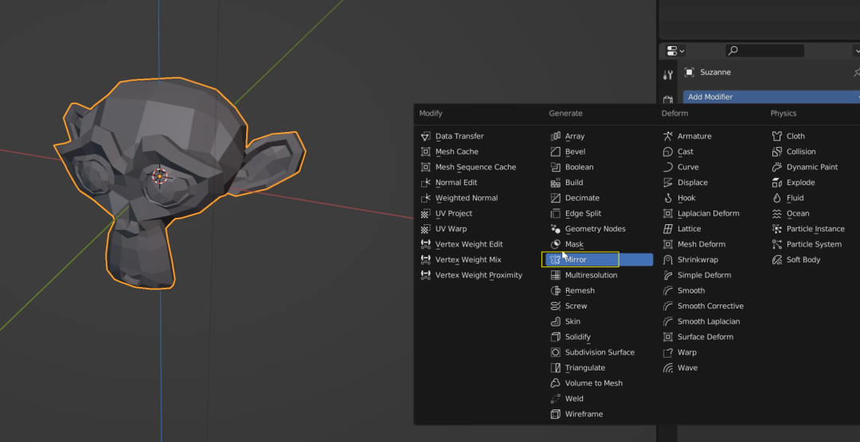The width and height of the screenshot is (860, 442).
Task: Click the Screw modifier icon
Action: pos(556,306)
